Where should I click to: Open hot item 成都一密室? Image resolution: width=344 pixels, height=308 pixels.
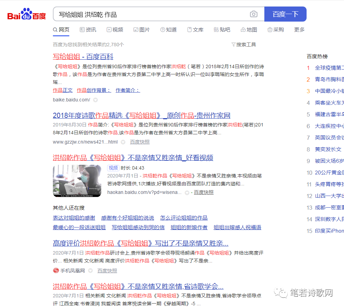329,208
